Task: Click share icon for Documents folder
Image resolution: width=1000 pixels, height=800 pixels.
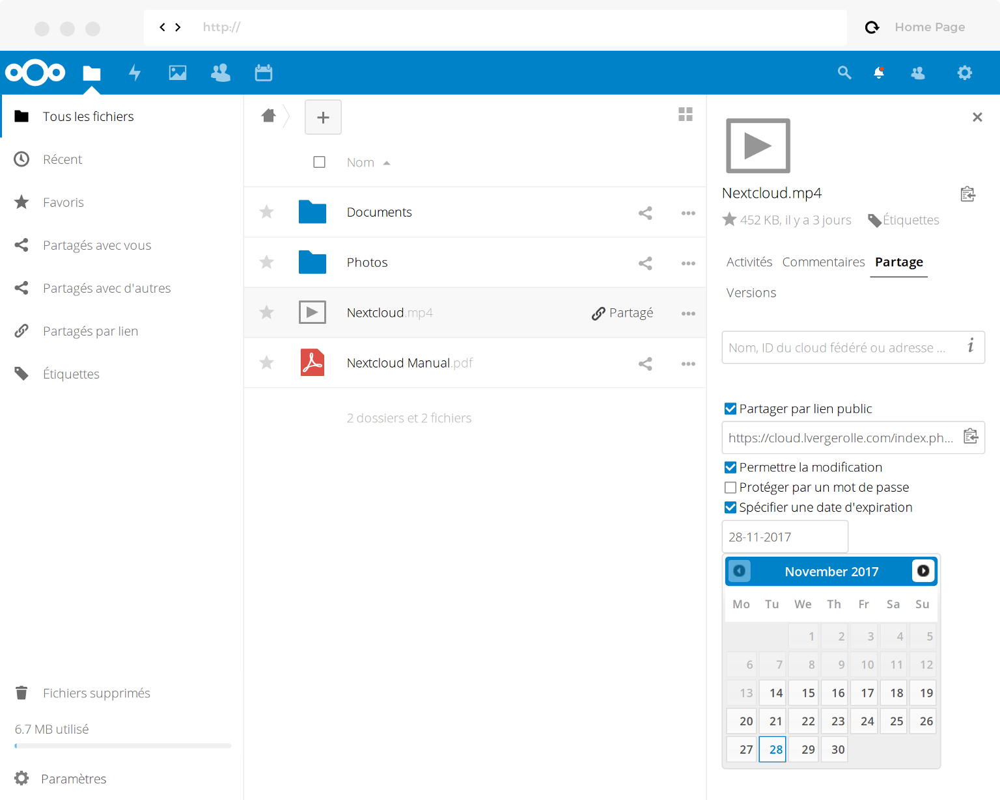Action: pyautogui.click(x=645, y=213)
